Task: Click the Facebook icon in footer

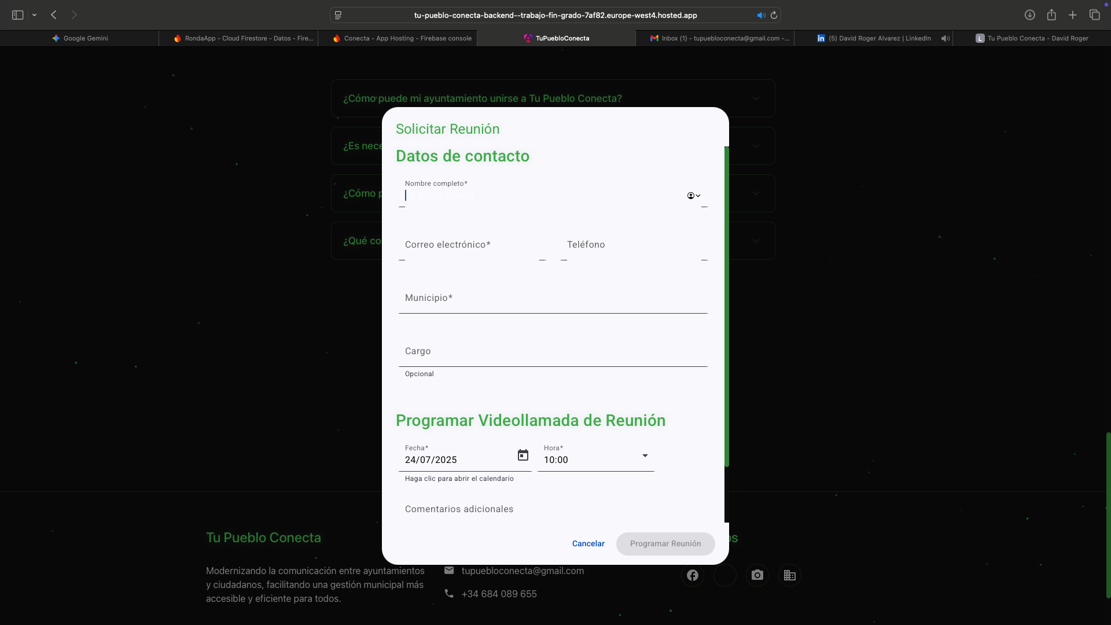Action: pos(692,575)
